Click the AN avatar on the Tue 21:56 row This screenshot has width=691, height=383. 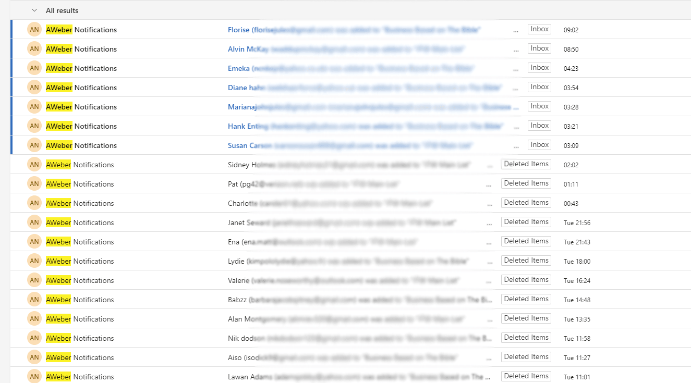[x=34, y=223]
